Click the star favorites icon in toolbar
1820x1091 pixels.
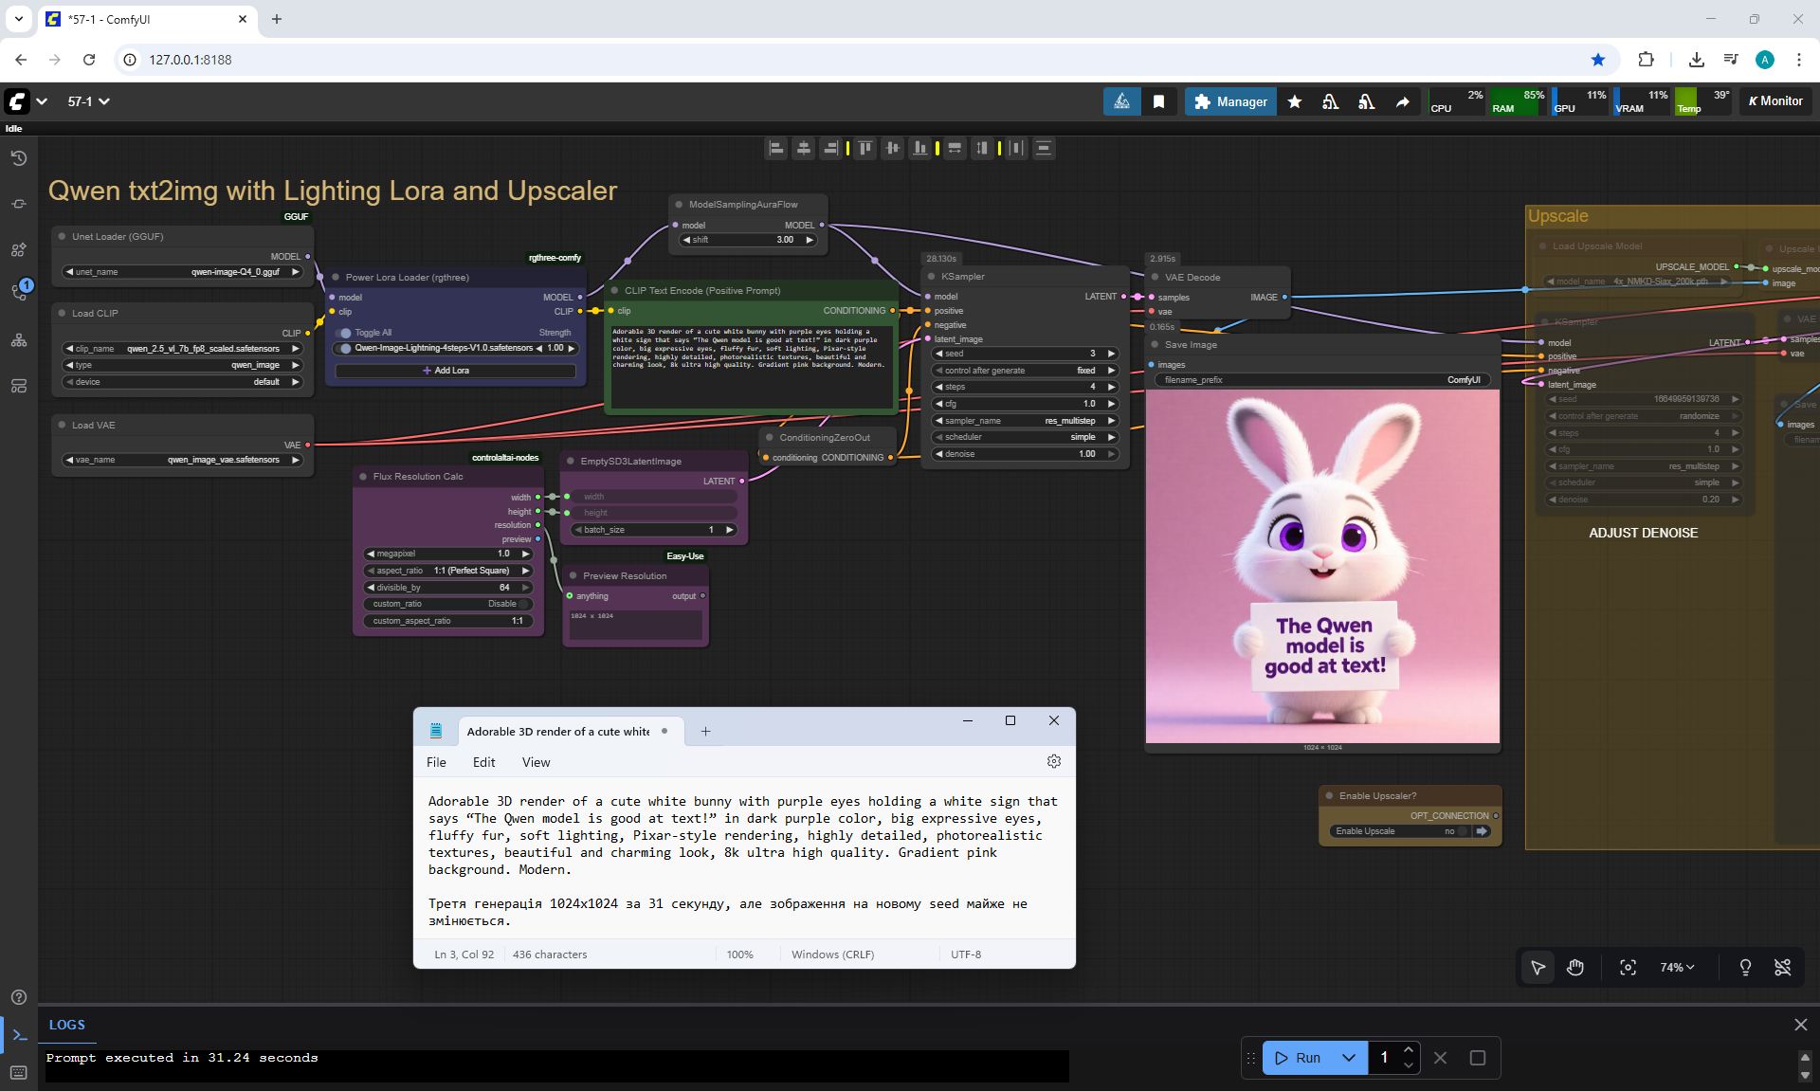coord(1295,101)
